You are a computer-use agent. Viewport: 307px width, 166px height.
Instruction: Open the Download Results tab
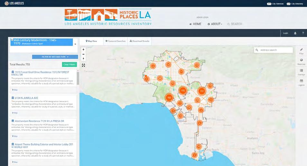139,41
